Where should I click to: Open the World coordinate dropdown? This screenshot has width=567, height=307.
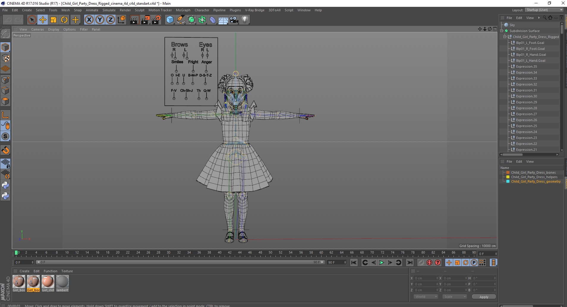(426, 297)
